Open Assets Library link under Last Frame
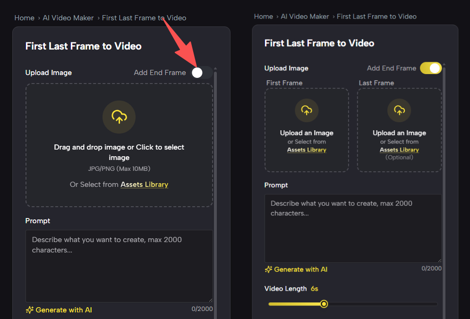The image size is (470, 319). pyautogui.click(x=399, y=150)
